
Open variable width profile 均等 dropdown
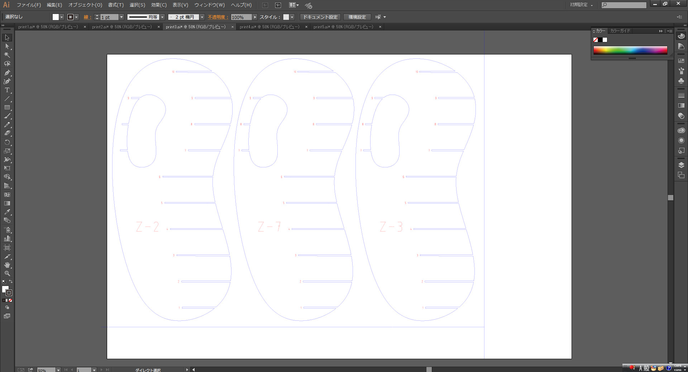tap(162, 17)
